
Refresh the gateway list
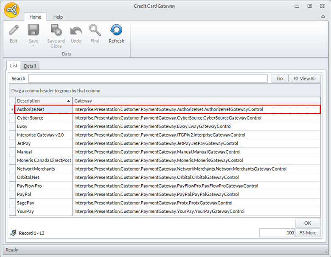coord(116,31)
